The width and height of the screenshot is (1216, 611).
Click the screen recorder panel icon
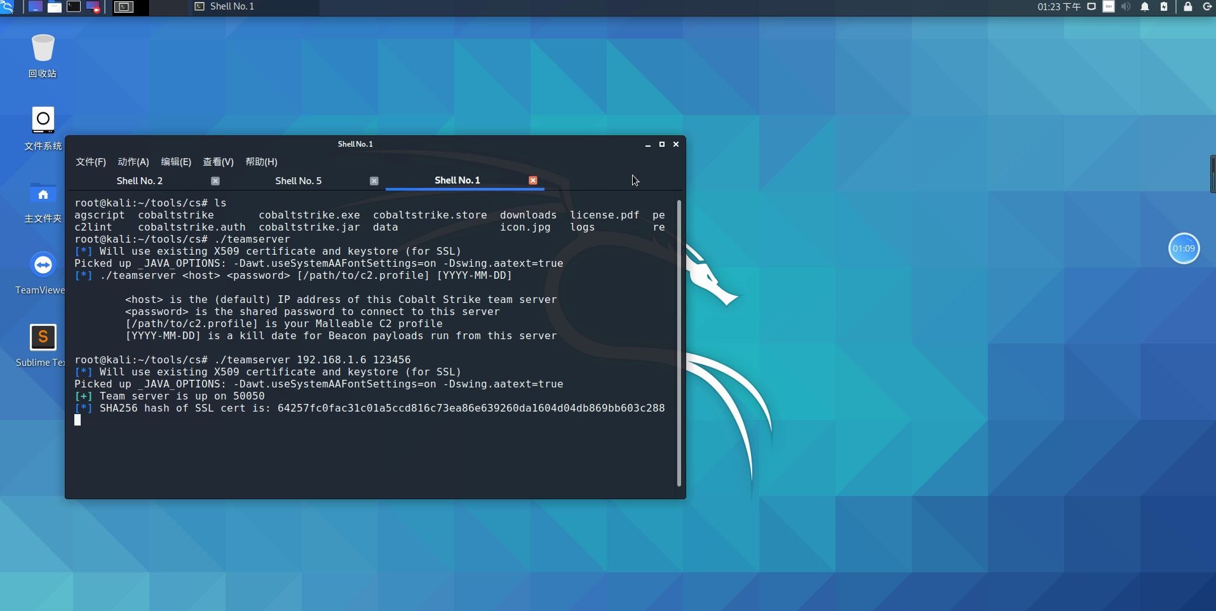tap(93, 7)
